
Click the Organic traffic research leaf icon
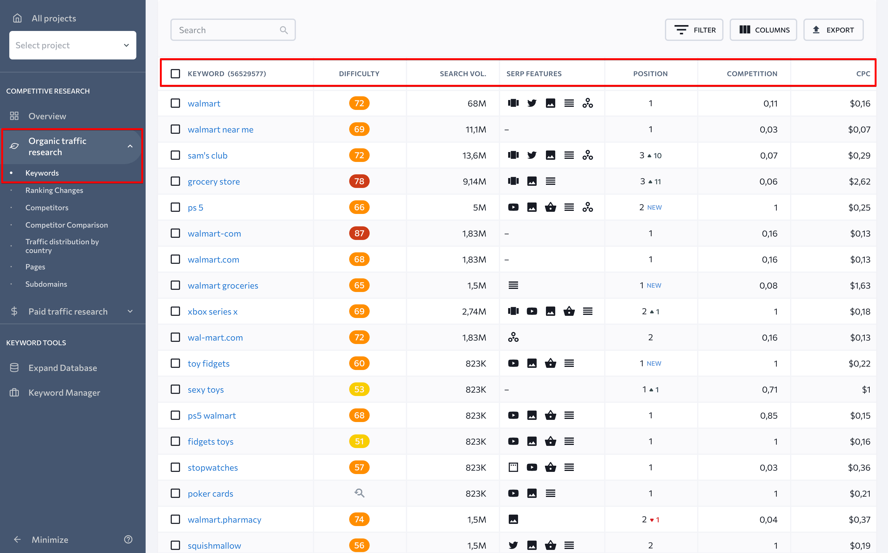(14, 146)
